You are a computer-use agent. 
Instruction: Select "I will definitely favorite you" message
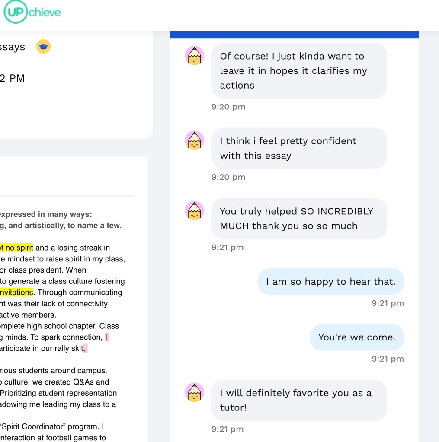pos(298,400)
